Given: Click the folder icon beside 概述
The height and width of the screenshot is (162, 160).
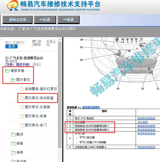Looking at the screenshot, I should (13, 134).
